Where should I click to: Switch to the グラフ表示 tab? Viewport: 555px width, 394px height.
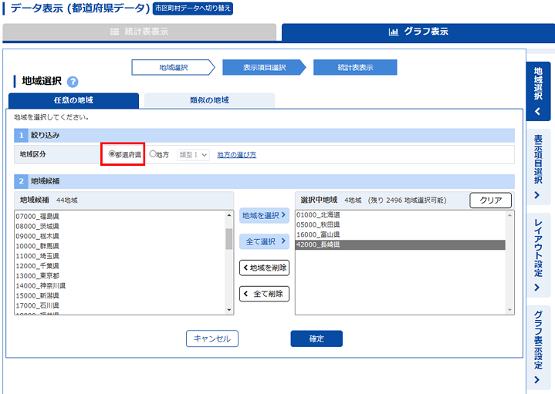pos(418,32)
